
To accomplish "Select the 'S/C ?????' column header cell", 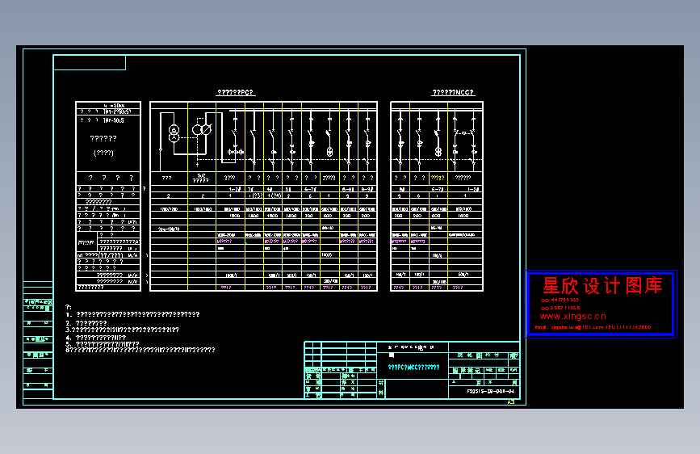I will pos(201,178).
